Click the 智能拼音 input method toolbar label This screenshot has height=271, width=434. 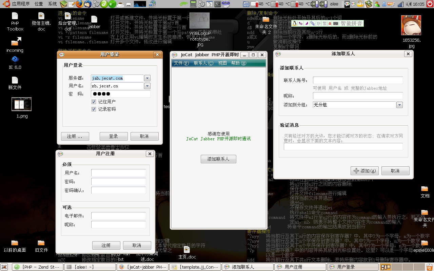click(x=351, y=23)
